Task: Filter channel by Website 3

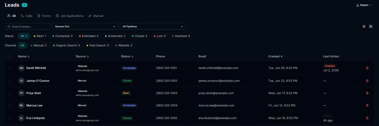Action: 124,45
